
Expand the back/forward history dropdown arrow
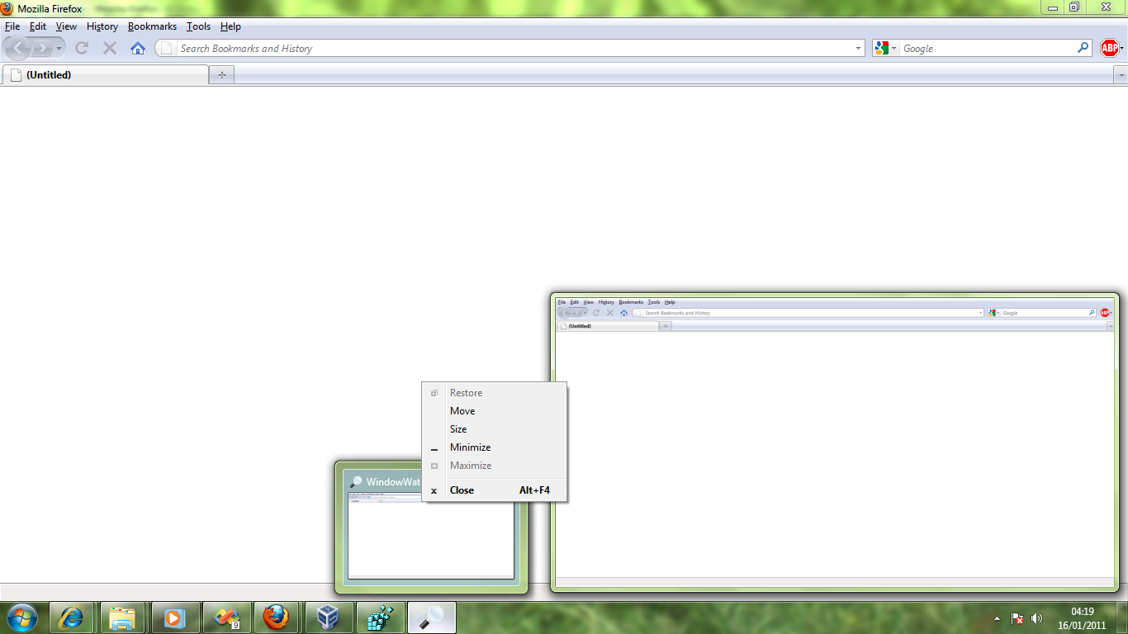[59, 49]
